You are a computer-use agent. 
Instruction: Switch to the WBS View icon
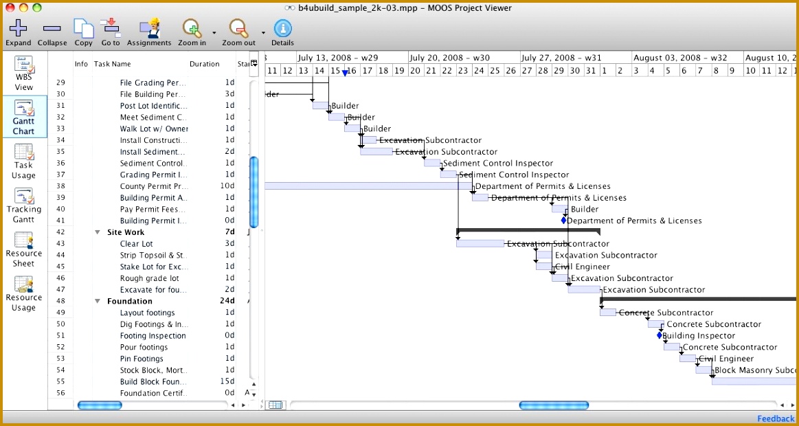(23, 69)
